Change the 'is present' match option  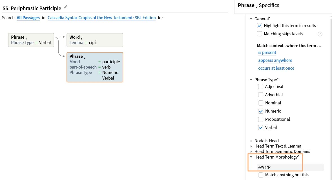[x=267, y=52]
